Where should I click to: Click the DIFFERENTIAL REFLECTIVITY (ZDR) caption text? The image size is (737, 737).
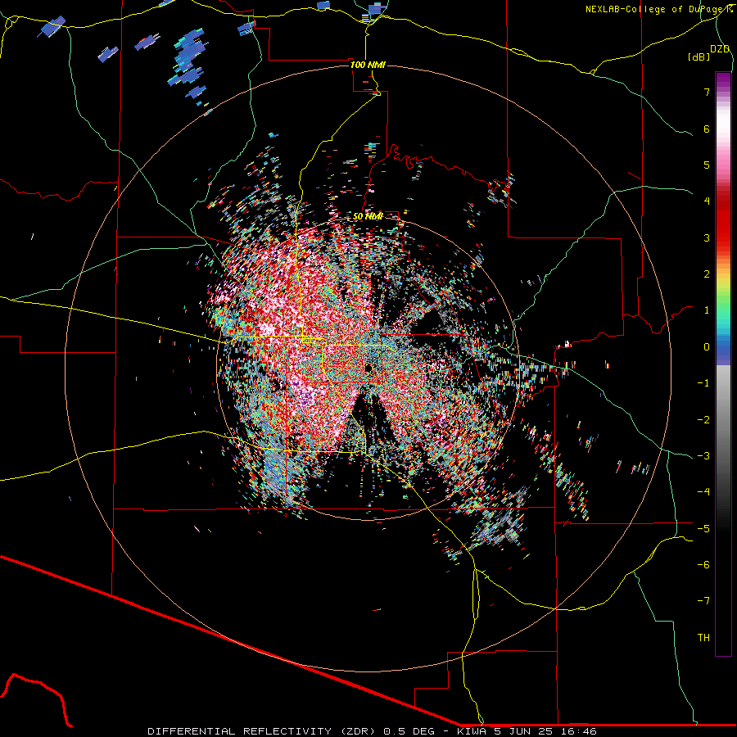263,731
